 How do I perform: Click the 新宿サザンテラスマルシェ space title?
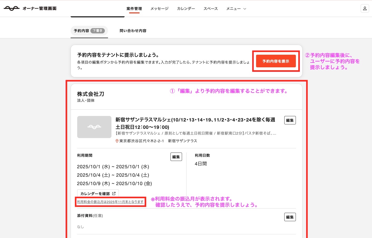[x=195, y=123]
